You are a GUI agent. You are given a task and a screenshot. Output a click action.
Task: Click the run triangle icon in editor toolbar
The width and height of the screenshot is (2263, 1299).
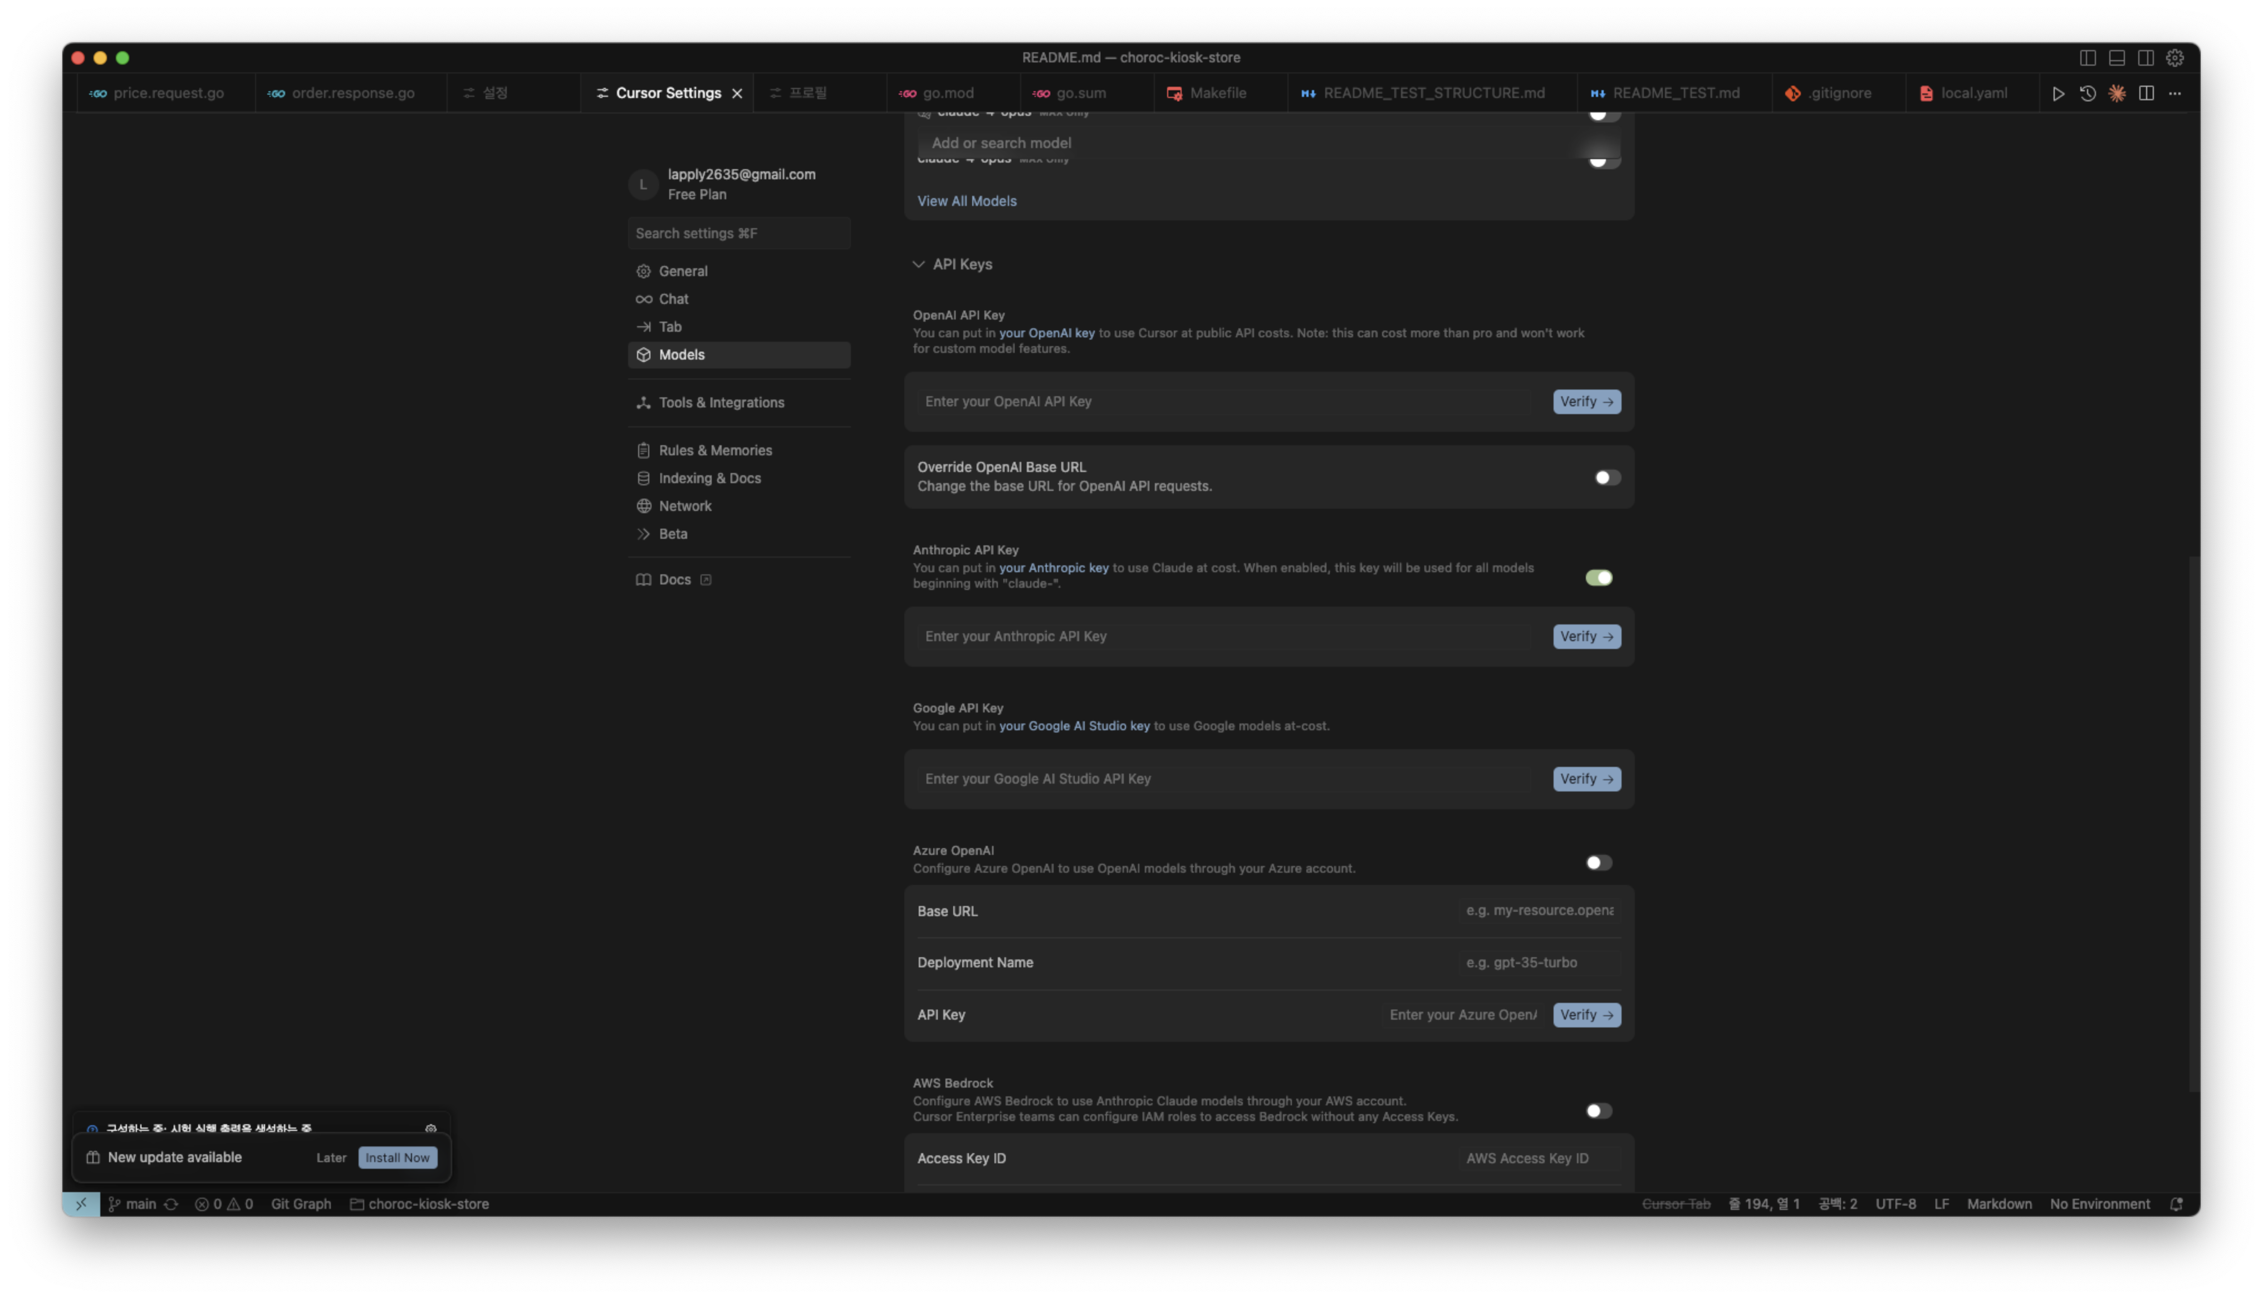(x=2058, y=94)
